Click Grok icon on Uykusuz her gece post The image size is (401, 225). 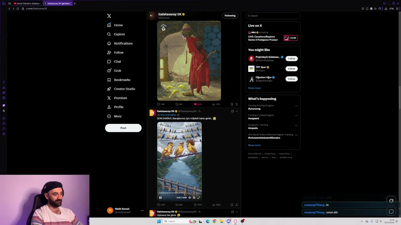point(232,212)
